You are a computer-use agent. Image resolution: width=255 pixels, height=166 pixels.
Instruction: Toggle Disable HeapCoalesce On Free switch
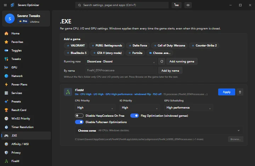pos(79,116)
